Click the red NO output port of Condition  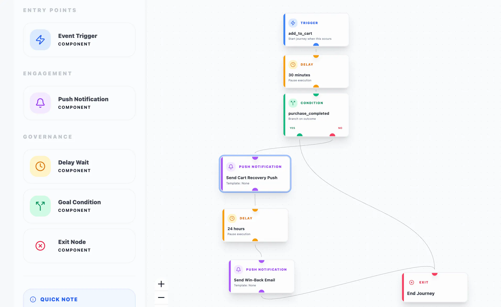[x=332, y=135]
